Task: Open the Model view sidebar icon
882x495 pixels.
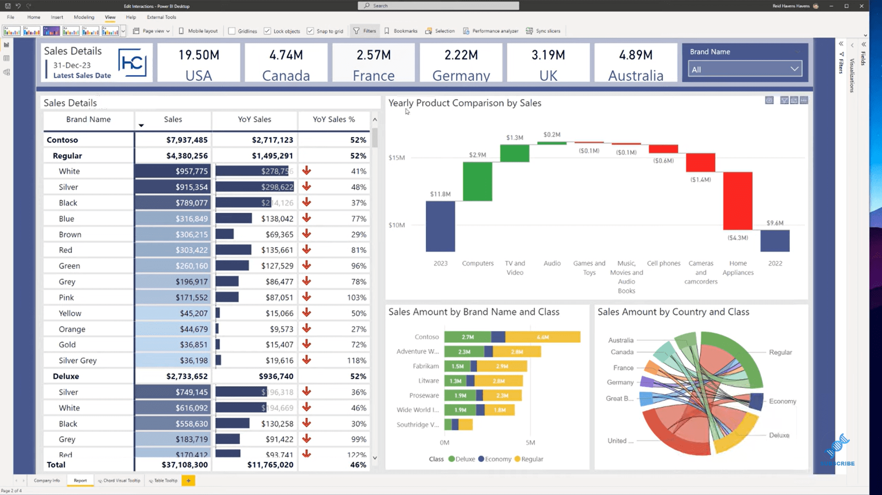Action: click(6, 72)
